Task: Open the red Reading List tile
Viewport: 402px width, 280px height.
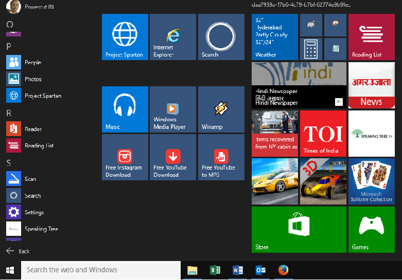Action: click(x=372, y=37)
